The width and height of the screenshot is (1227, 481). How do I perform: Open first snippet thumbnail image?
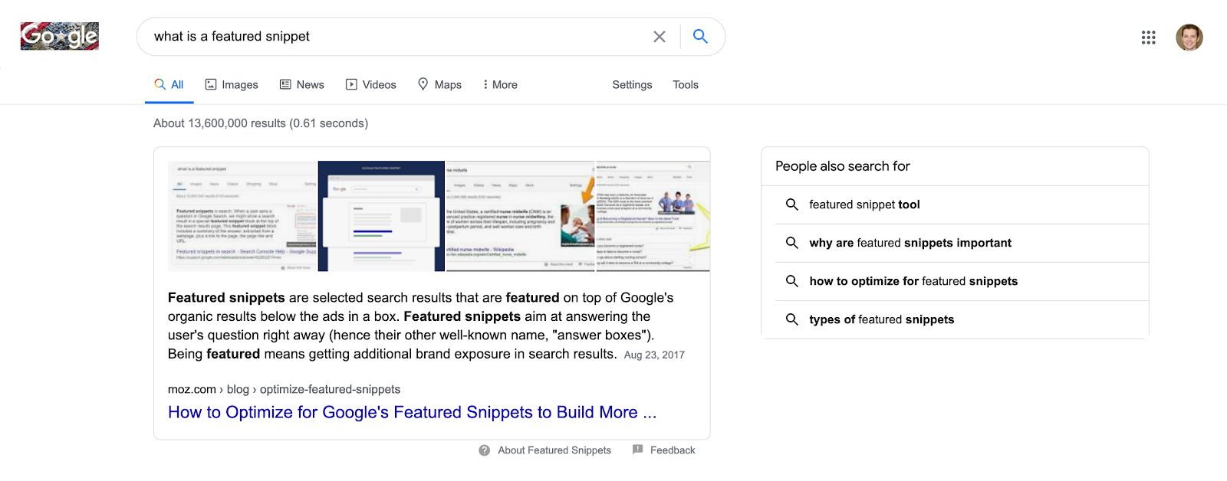pyautogui.click(x=242, y=216)
